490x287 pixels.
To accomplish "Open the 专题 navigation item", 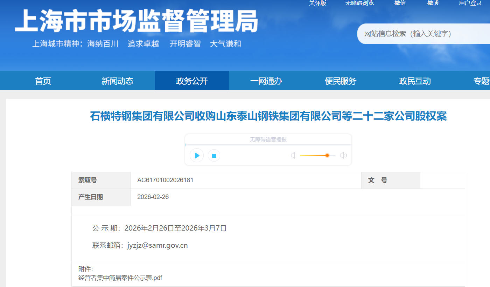I will click(481, 81).
